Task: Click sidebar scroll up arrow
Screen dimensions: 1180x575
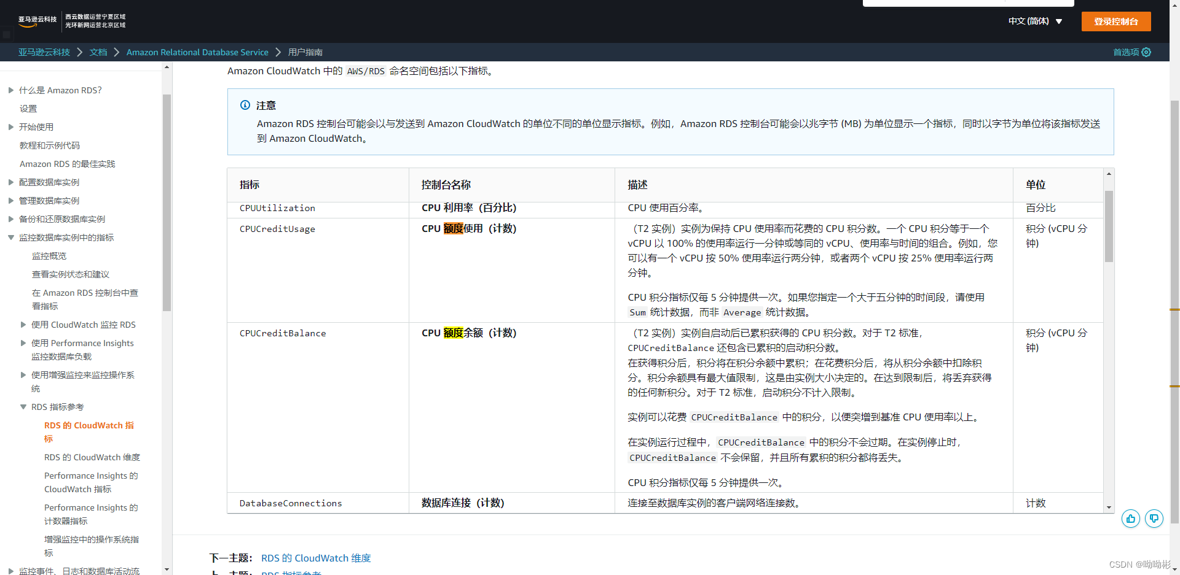Action: [x=167, y=67]
